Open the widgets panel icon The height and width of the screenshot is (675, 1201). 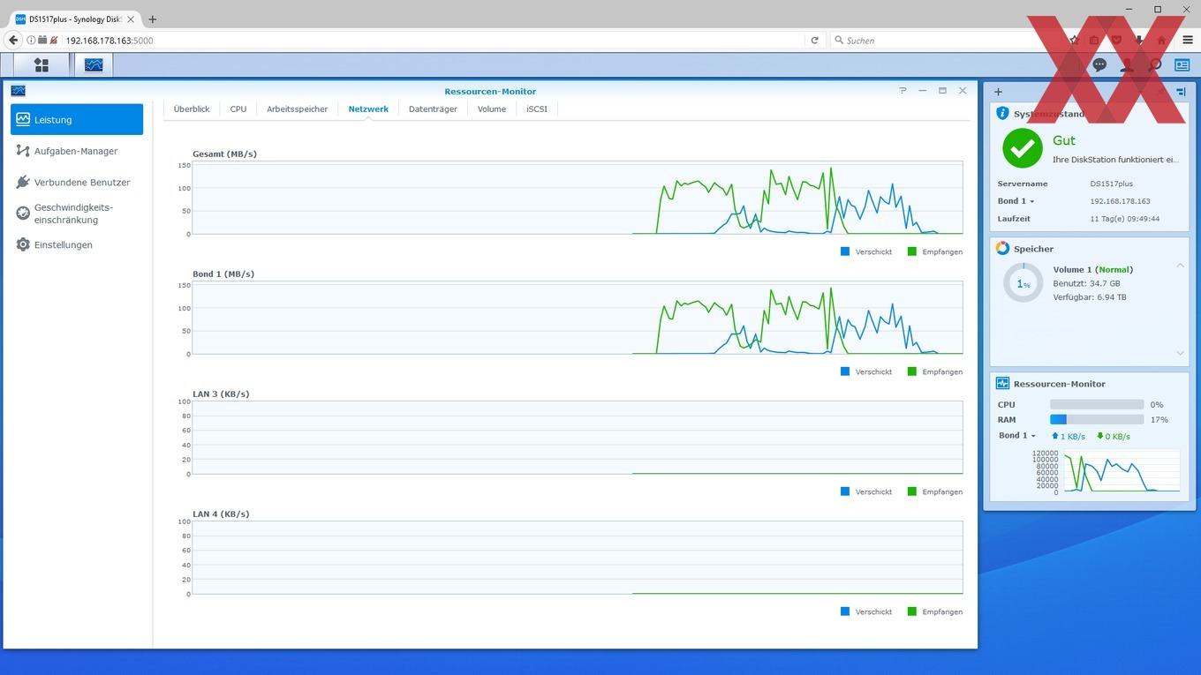[1182, 65]
